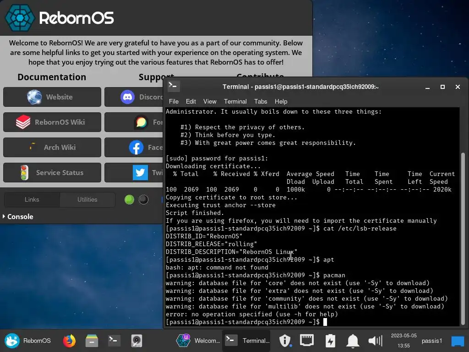Open the network connection tray icon
Image resolution: width=469 pixels, height=352 pixels.
click(x=307, y=341)
